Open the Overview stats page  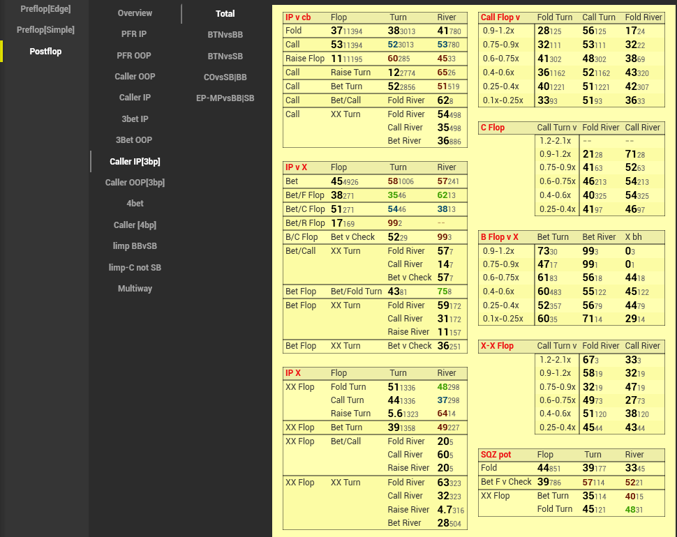click(x=135, y=13)
